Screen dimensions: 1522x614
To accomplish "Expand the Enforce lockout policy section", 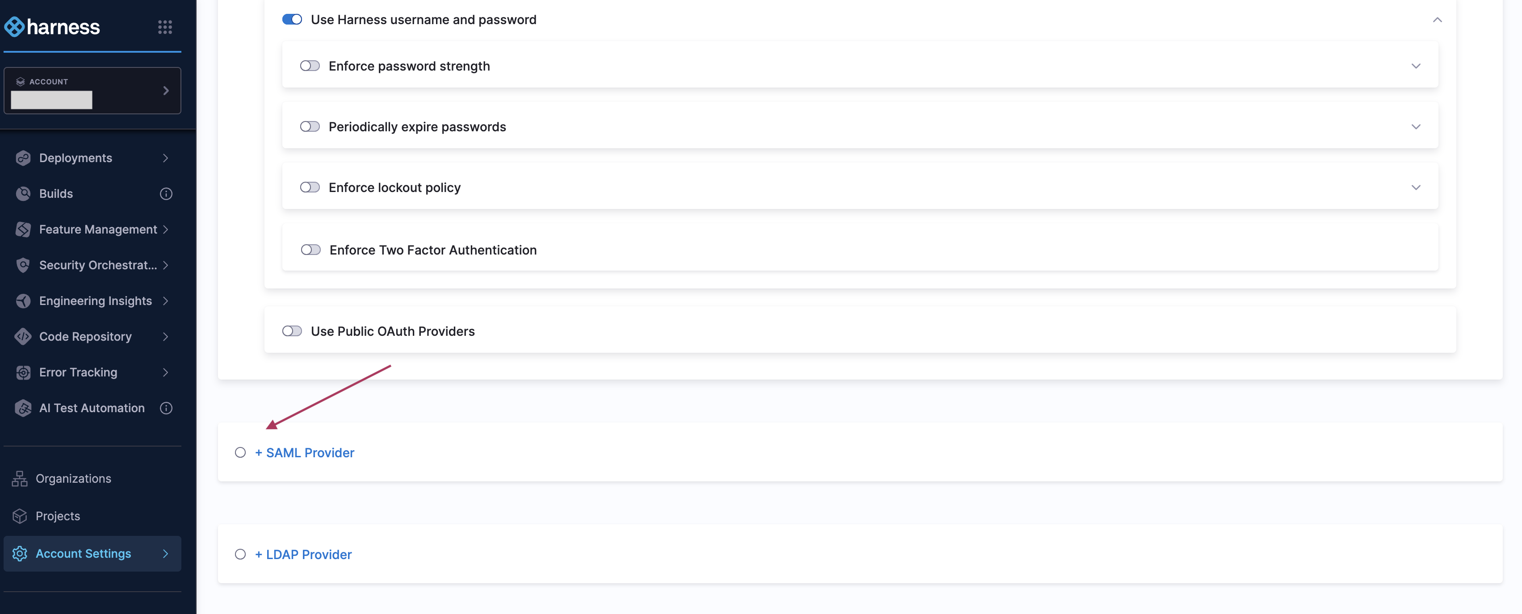I will tap(1416, 188).
